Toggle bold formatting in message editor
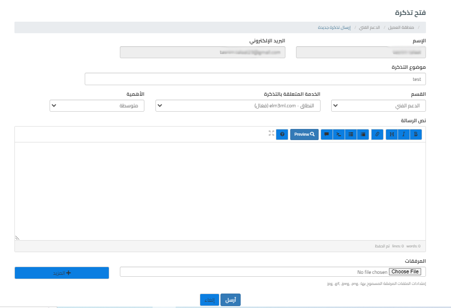 pos(416,135)
